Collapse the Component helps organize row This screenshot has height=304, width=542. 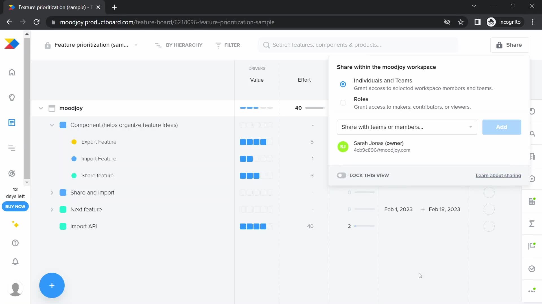[52, 125]
